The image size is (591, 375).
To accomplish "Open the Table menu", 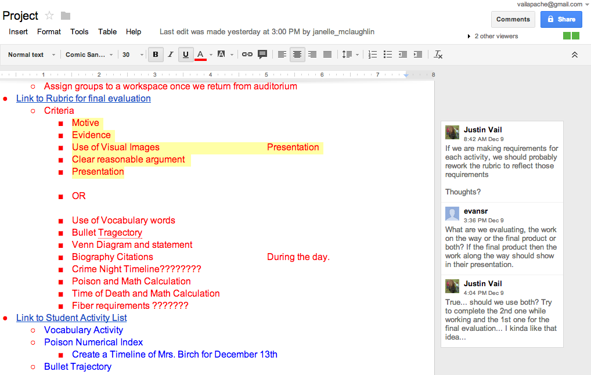I will (x=107, y=32).
